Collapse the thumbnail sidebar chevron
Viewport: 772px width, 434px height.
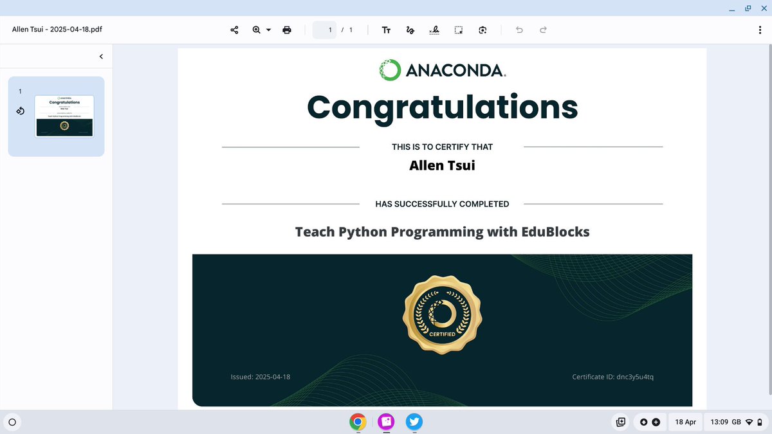point(101,57)
